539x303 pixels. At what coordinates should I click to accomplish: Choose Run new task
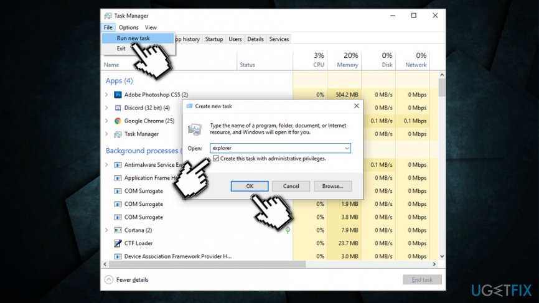[x=138, y=38]
